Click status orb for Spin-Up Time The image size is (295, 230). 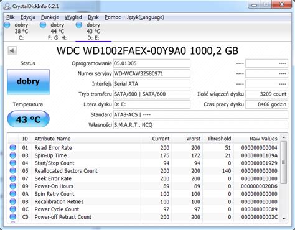(x=13, y=155)
